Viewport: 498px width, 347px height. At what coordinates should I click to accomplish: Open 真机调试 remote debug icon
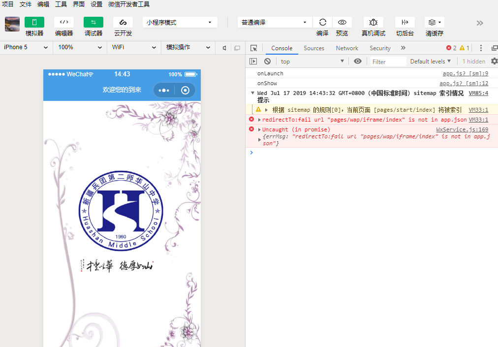click(373, 22)
